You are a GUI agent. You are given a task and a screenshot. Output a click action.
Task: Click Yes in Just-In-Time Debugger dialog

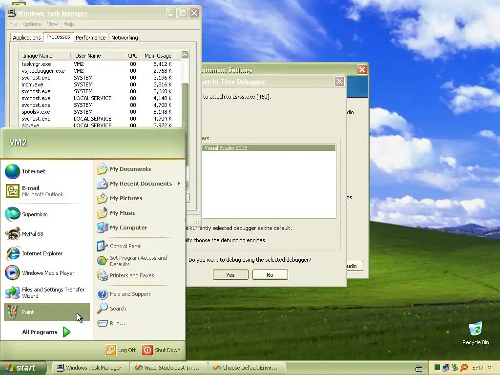point(230,275)
